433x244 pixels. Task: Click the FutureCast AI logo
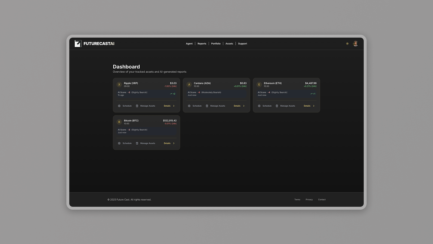point(95,44)
